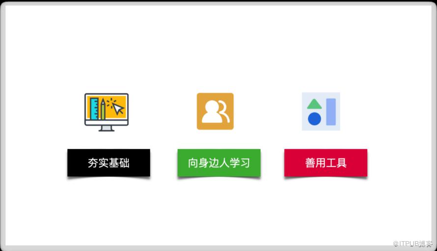Image resolution: width=437 pixels, height=251 pixels.
Task: Click the red 善用工具 button
Action: (x=326, y=163)
